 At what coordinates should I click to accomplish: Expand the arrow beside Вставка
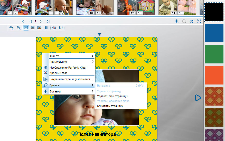[92, 91]
